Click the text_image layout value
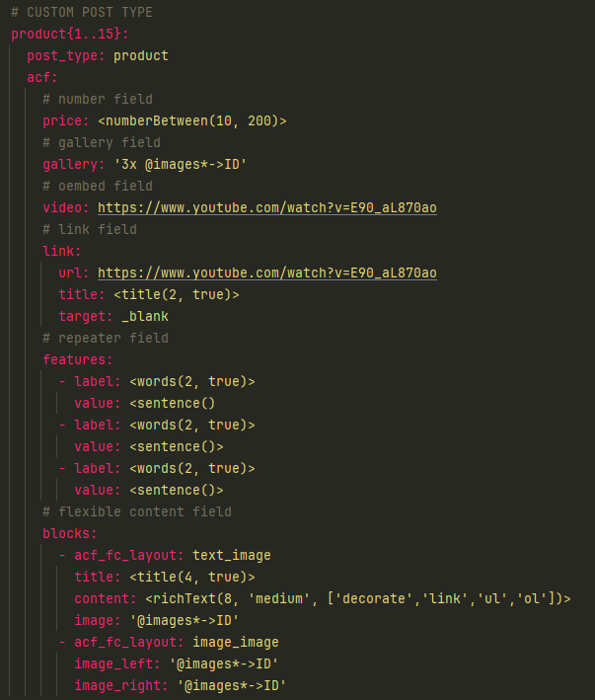This screenshot has height=700, width=595. coord(231,555)
